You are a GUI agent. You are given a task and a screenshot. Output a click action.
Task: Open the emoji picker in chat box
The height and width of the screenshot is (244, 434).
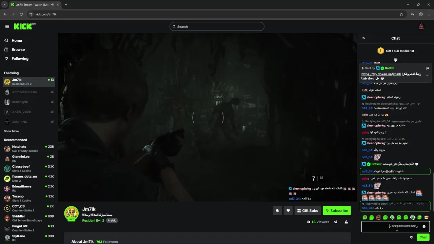(x=424, y=226)
